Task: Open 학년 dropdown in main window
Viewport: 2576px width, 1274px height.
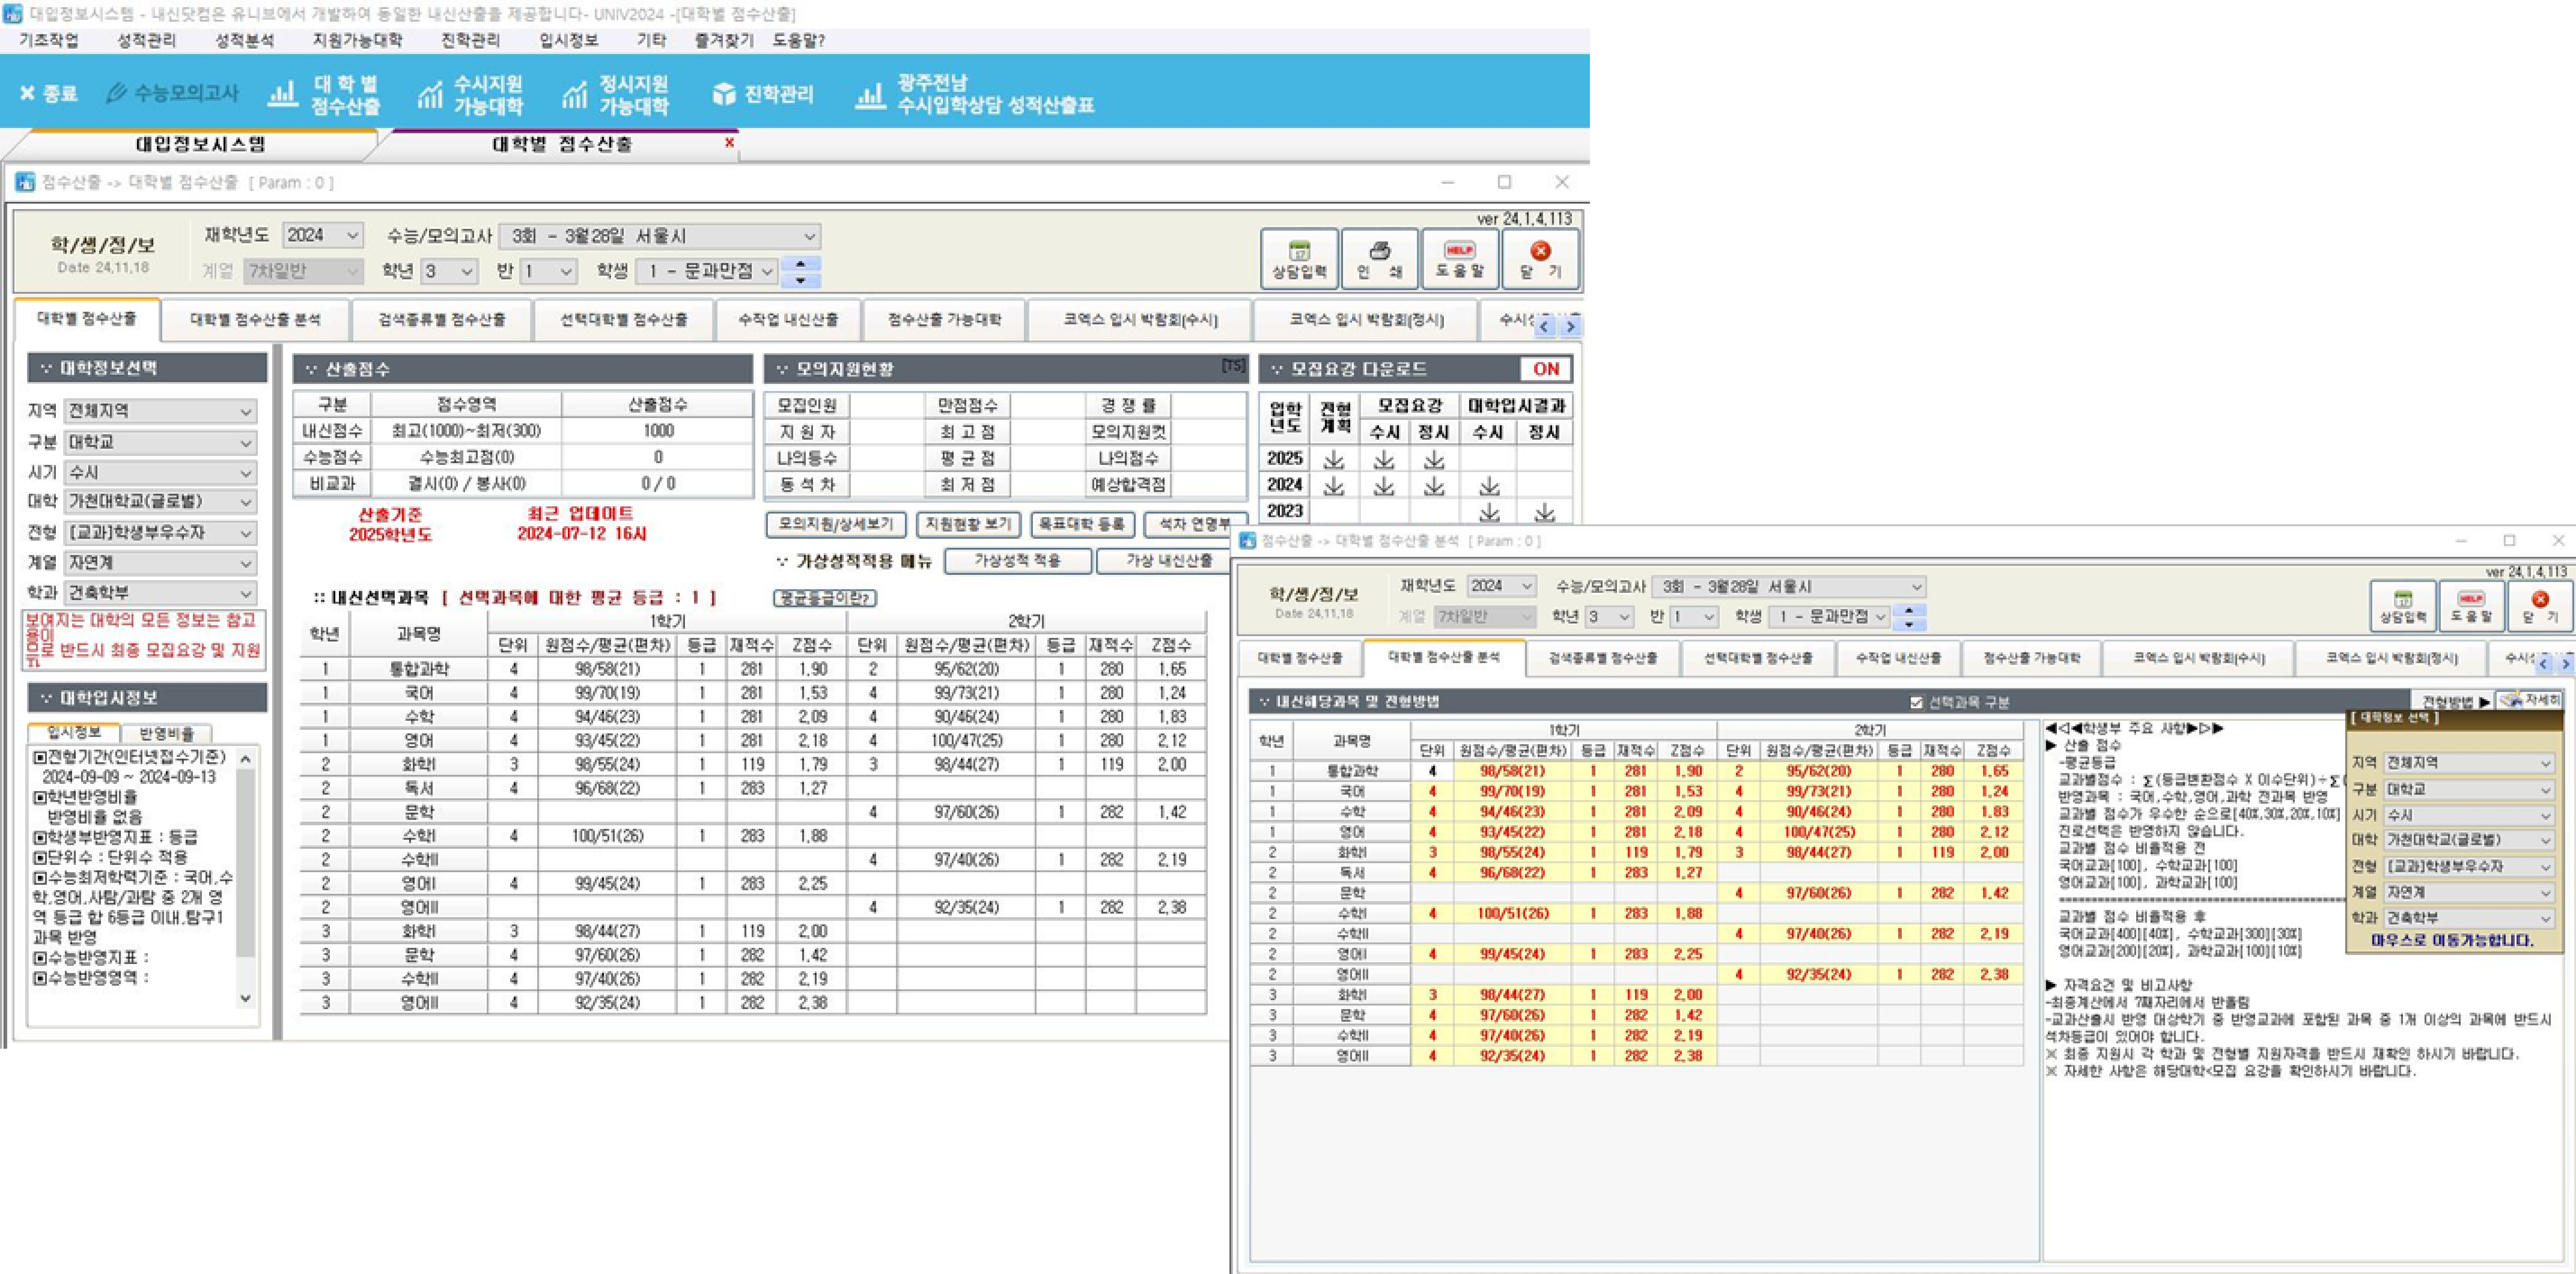Action: coord(448,271)
